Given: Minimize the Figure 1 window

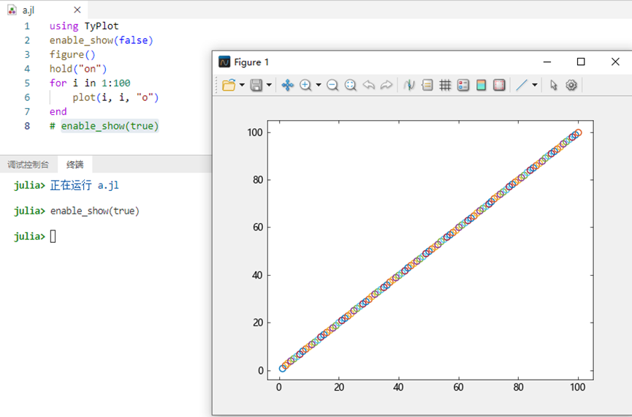Looking at the screenshot, I should click(x=547, y=61).
